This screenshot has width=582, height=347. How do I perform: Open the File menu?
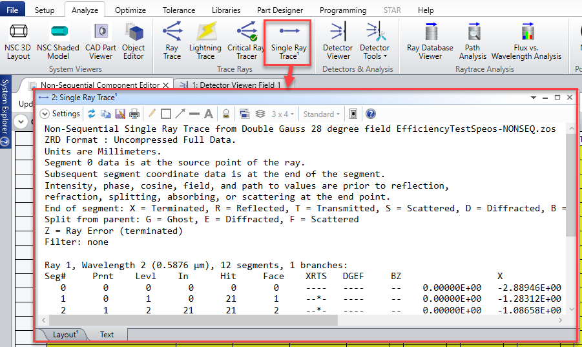coord(12,10)
